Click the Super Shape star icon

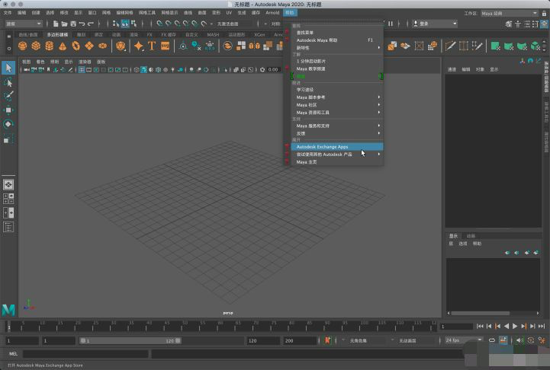coord(139,46)
